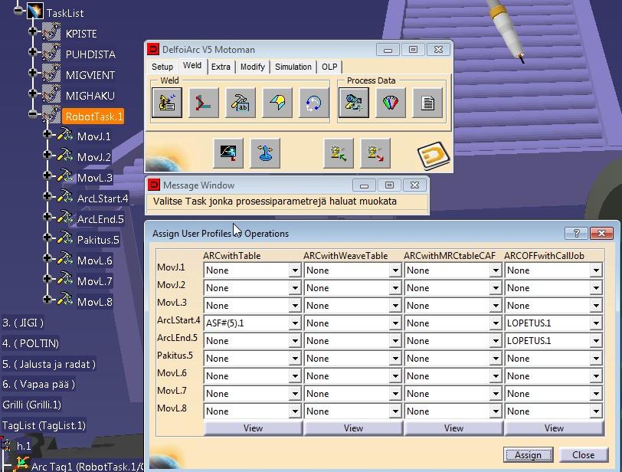Click the KPISTE task icon
This screenshot has width=622, height=472.
click(x=51, y=32)
